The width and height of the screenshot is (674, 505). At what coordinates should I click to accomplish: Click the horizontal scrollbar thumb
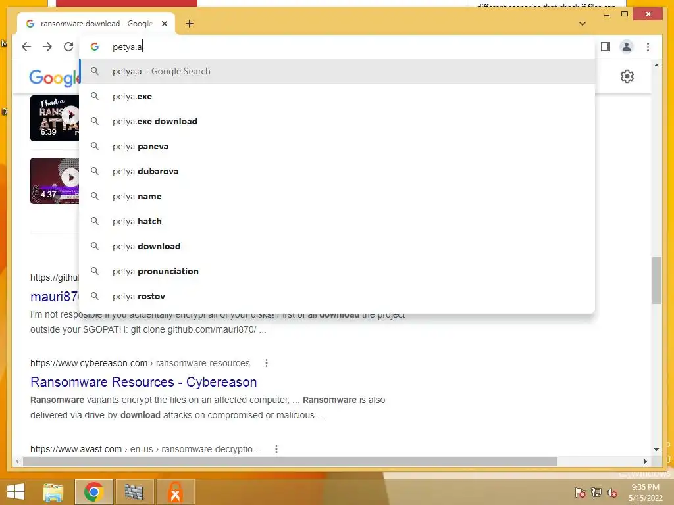point(290,461)
